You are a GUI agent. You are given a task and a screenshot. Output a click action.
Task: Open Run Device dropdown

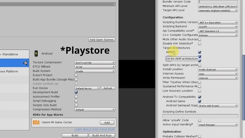pos(87,88)
